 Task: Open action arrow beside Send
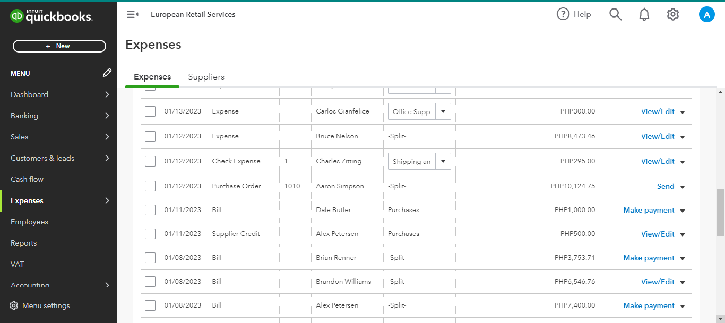click(x=683, y=187)
